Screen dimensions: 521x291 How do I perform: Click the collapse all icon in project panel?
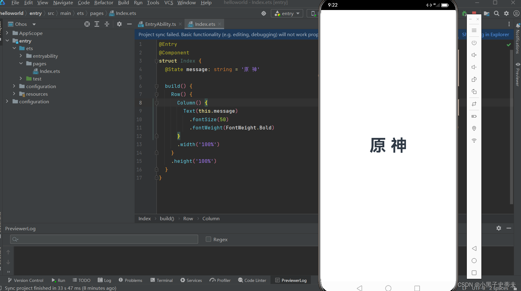(x=107, y=24)
